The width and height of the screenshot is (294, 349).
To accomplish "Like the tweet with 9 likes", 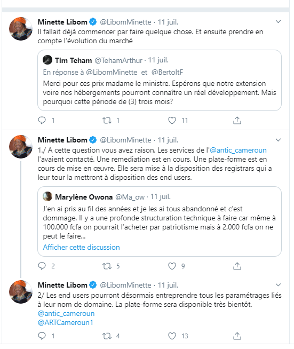I will [172, 266].
